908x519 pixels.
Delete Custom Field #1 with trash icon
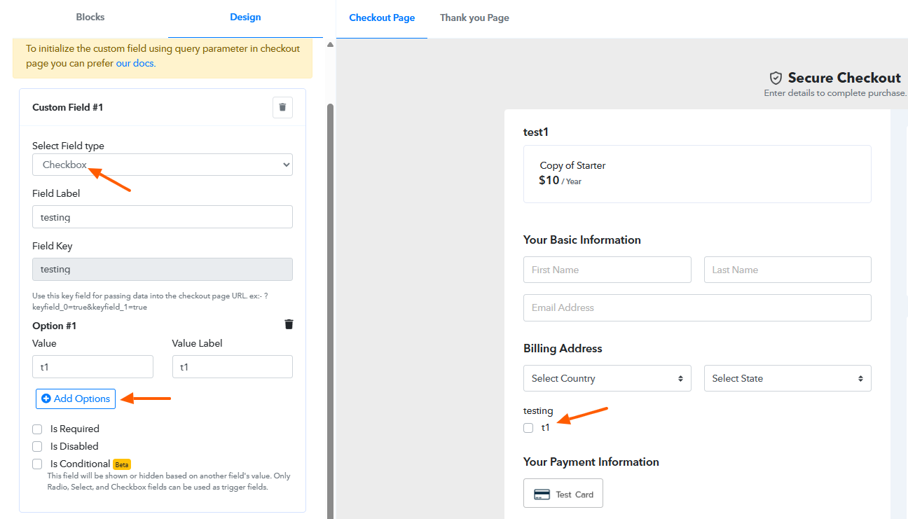pos(282,107)
